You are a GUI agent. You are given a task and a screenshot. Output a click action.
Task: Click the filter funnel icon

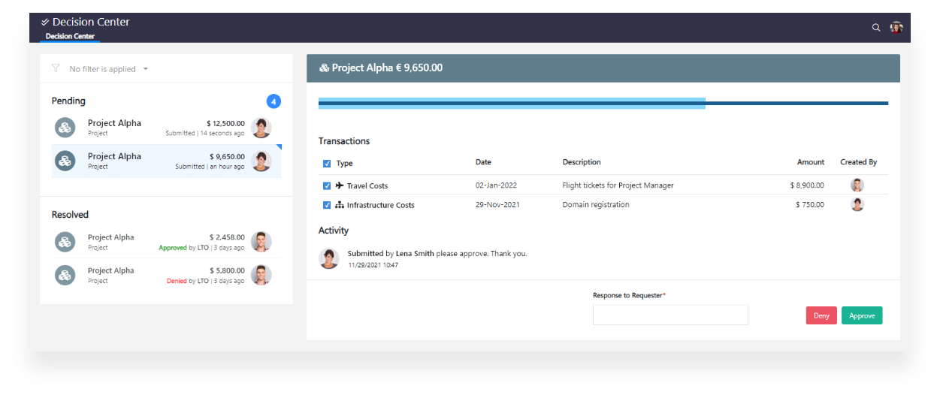coord(56,68)
